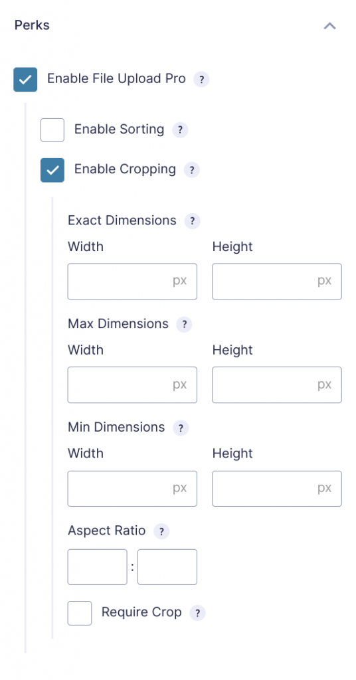This screenshot has width=356, height=680.
Task: Open Exact Dimensions help tooltip
Action: tap(193, 221)
